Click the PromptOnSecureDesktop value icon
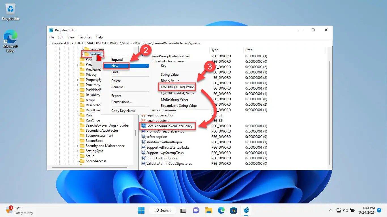Image resolution: width=387 pixels, height=217 pixels. tap(143, 131)
